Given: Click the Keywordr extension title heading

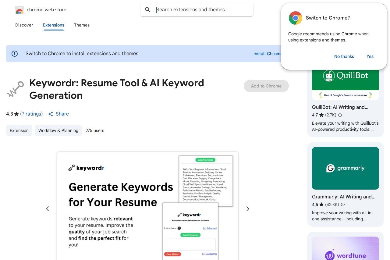Looking at the screenshot, I should pos(117,89).
